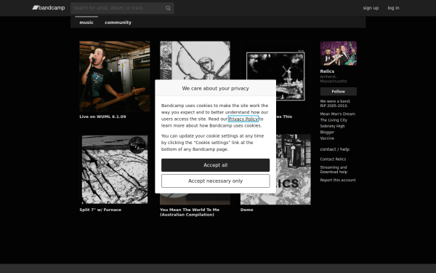Click Report this account
Image resolution: width=436 pixels, height=273 pixels.
pos(338,180)
